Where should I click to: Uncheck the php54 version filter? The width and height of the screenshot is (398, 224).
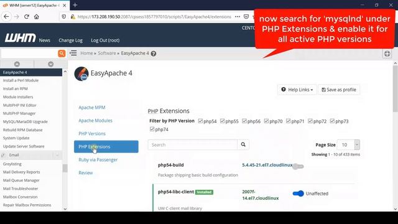(200, 121)
